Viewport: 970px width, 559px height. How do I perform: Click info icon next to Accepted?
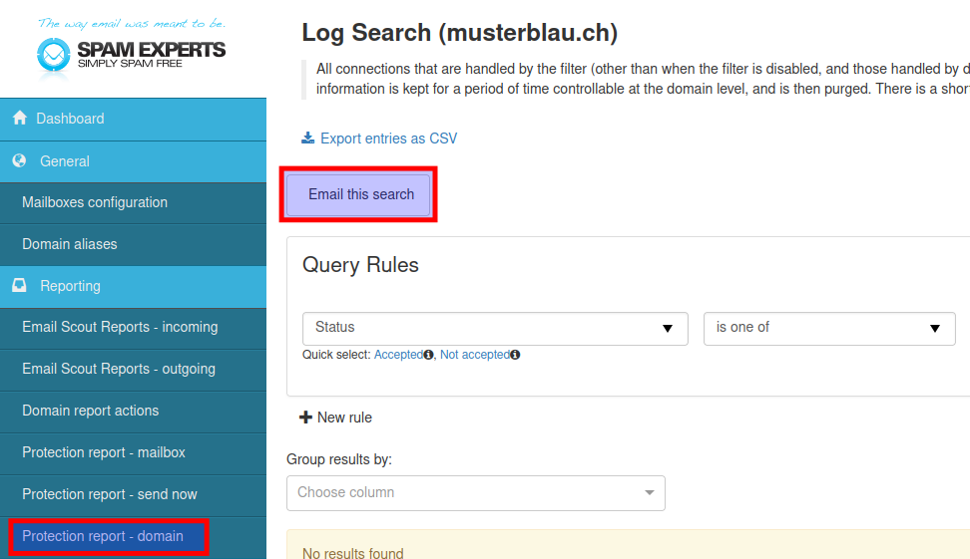click(428, 355)
